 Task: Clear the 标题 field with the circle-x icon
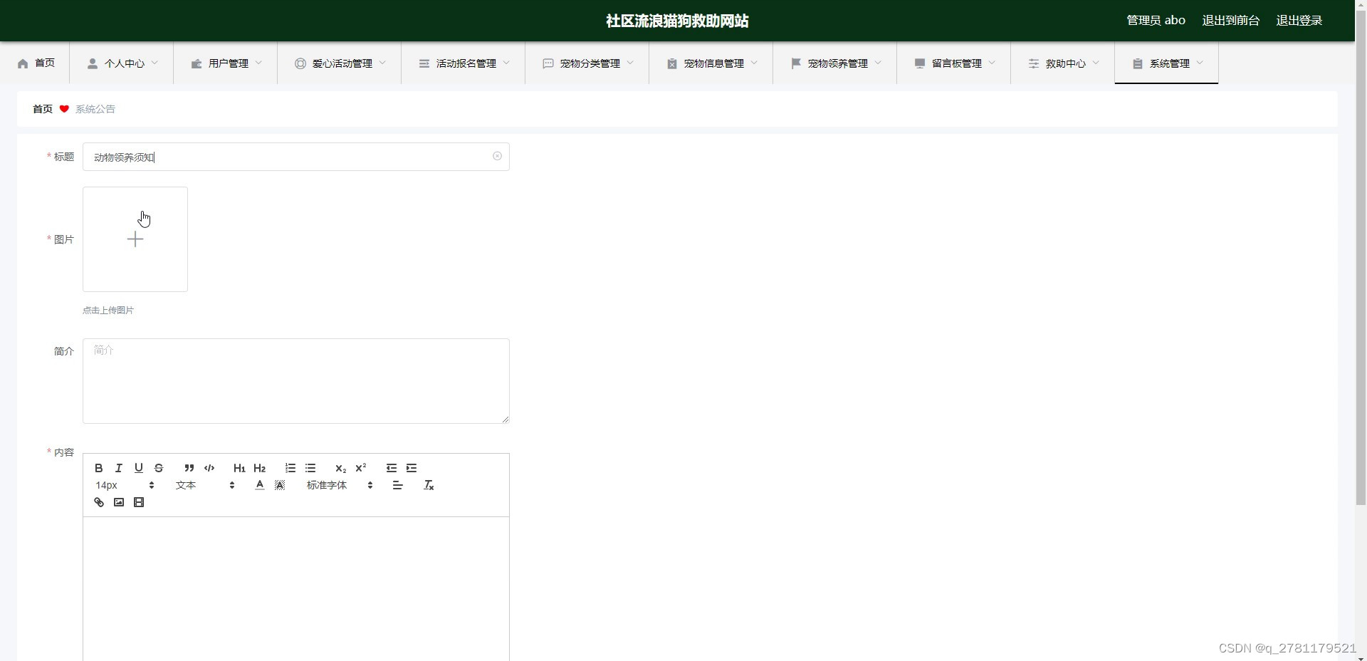pyautogui.click(x=497, y=156)
